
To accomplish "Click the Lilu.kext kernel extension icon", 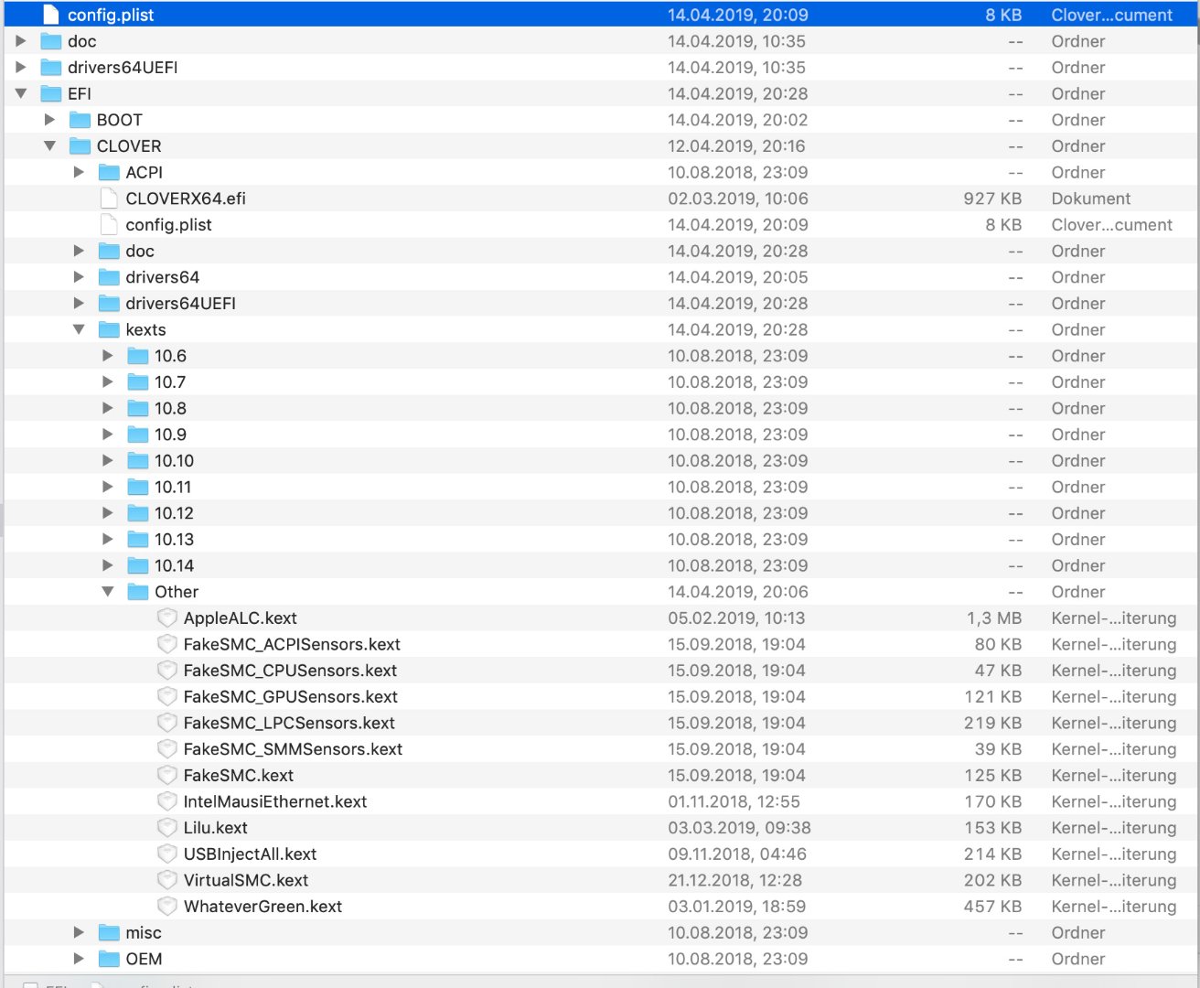I will tap(166, 828).
